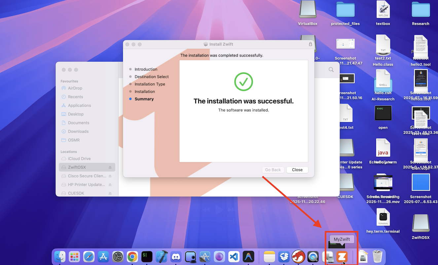
Task: Click the lock icon in the installer title bar
Action: 310,44
